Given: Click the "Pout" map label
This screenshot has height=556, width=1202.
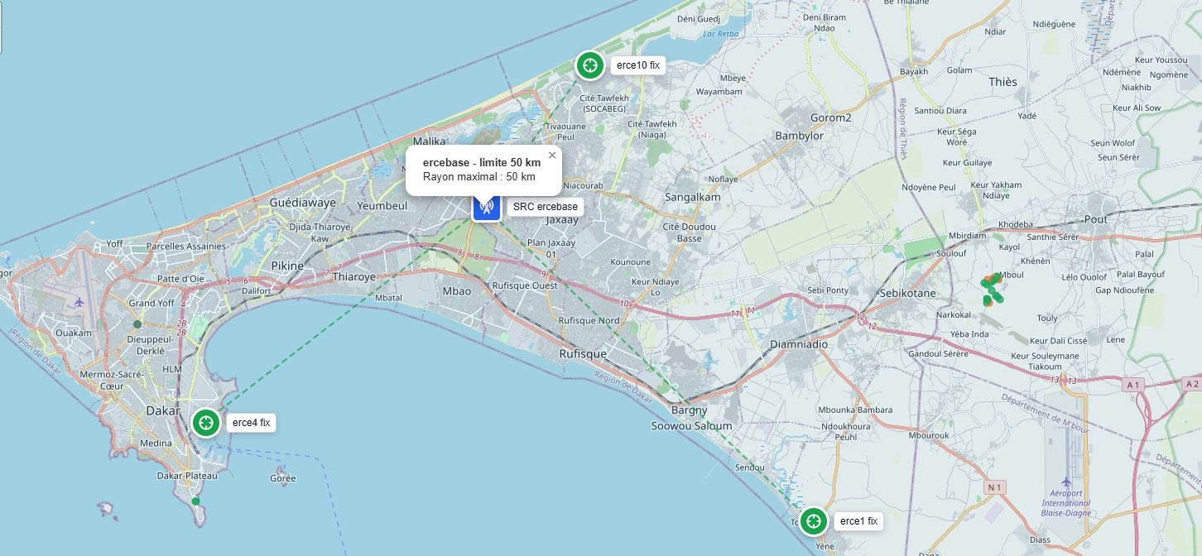Looking at the screenshot, I should click(1096, 219).
